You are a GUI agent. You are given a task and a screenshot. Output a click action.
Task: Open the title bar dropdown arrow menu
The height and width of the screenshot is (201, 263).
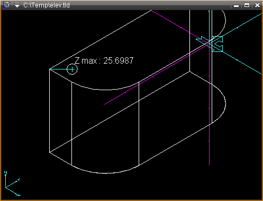[17, 5]
